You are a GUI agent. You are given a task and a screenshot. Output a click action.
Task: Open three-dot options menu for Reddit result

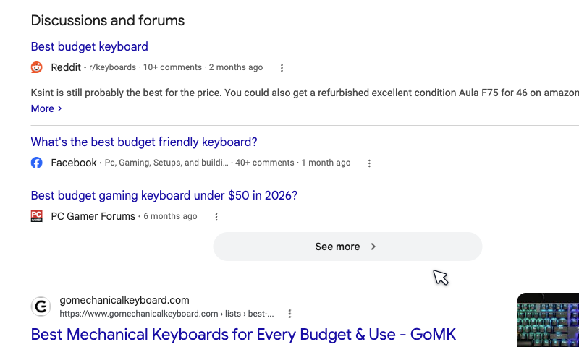[x=282, y=68]
